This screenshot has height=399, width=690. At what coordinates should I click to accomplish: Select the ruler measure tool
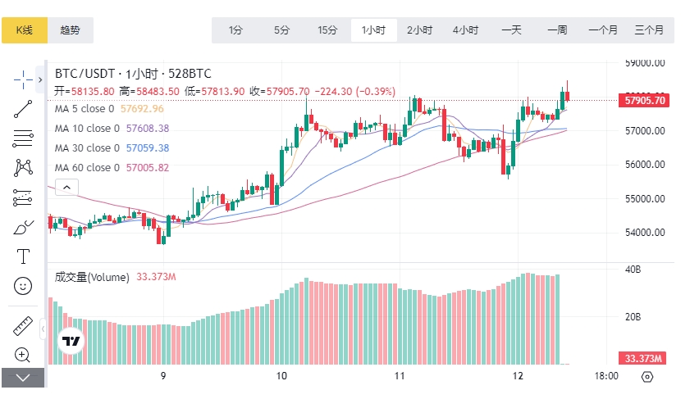coord(23,326)
